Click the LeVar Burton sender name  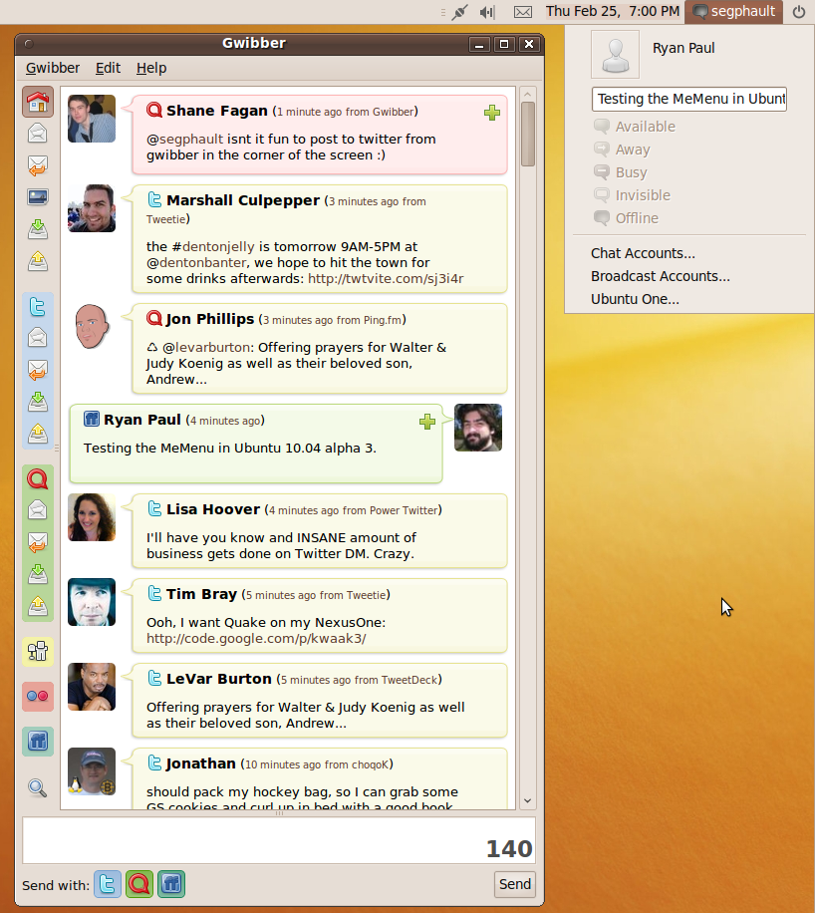(x=219, y=679)
